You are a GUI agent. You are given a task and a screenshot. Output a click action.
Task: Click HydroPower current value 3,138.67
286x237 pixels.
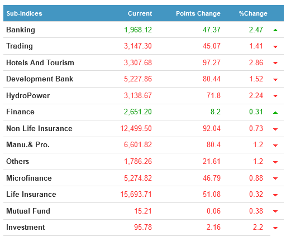coord(138,95)
